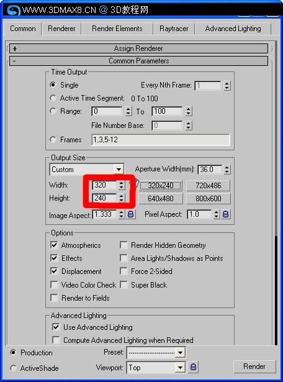
Task: Click the rollout panel vertical scrollbar
Action: 276,193
